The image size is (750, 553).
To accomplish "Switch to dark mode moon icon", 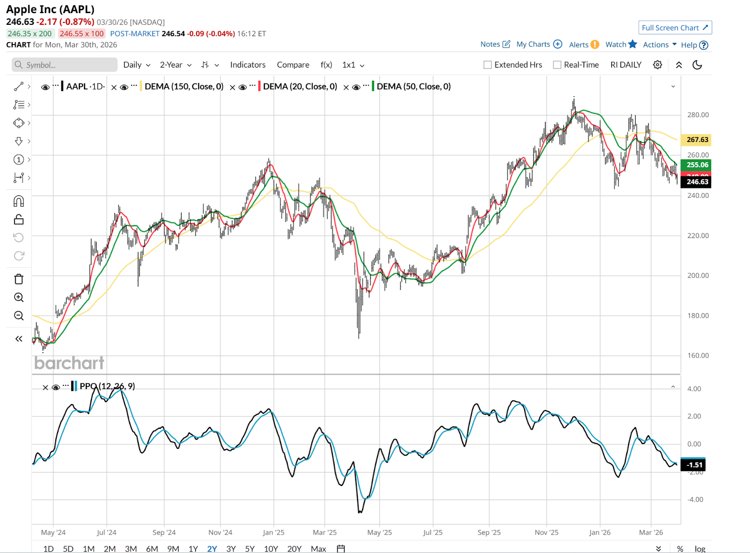I will click(697, 65).
